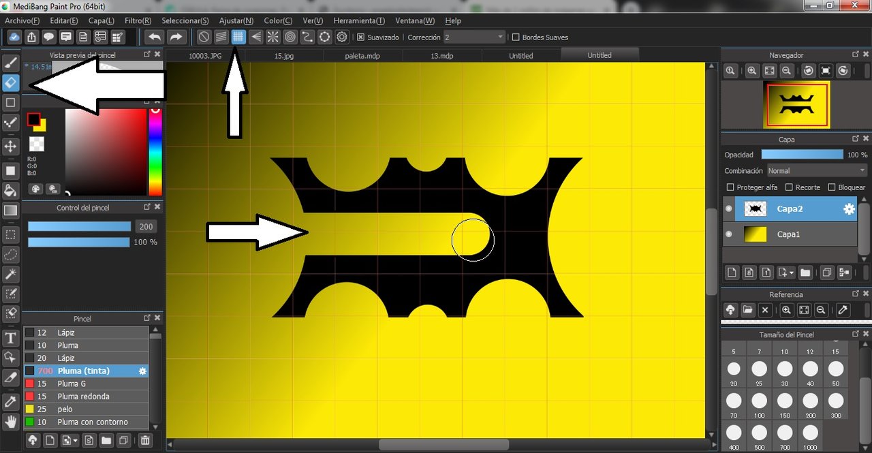This screenshot has height=453, width=872.
Task: Click the Navegador canvas thumbnail
Action: (796, 104)
